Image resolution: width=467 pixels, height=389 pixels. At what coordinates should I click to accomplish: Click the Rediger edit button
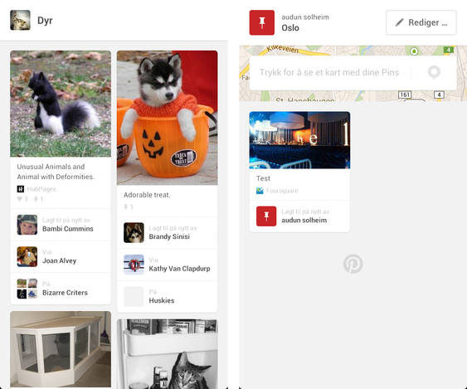pos(421,22)
